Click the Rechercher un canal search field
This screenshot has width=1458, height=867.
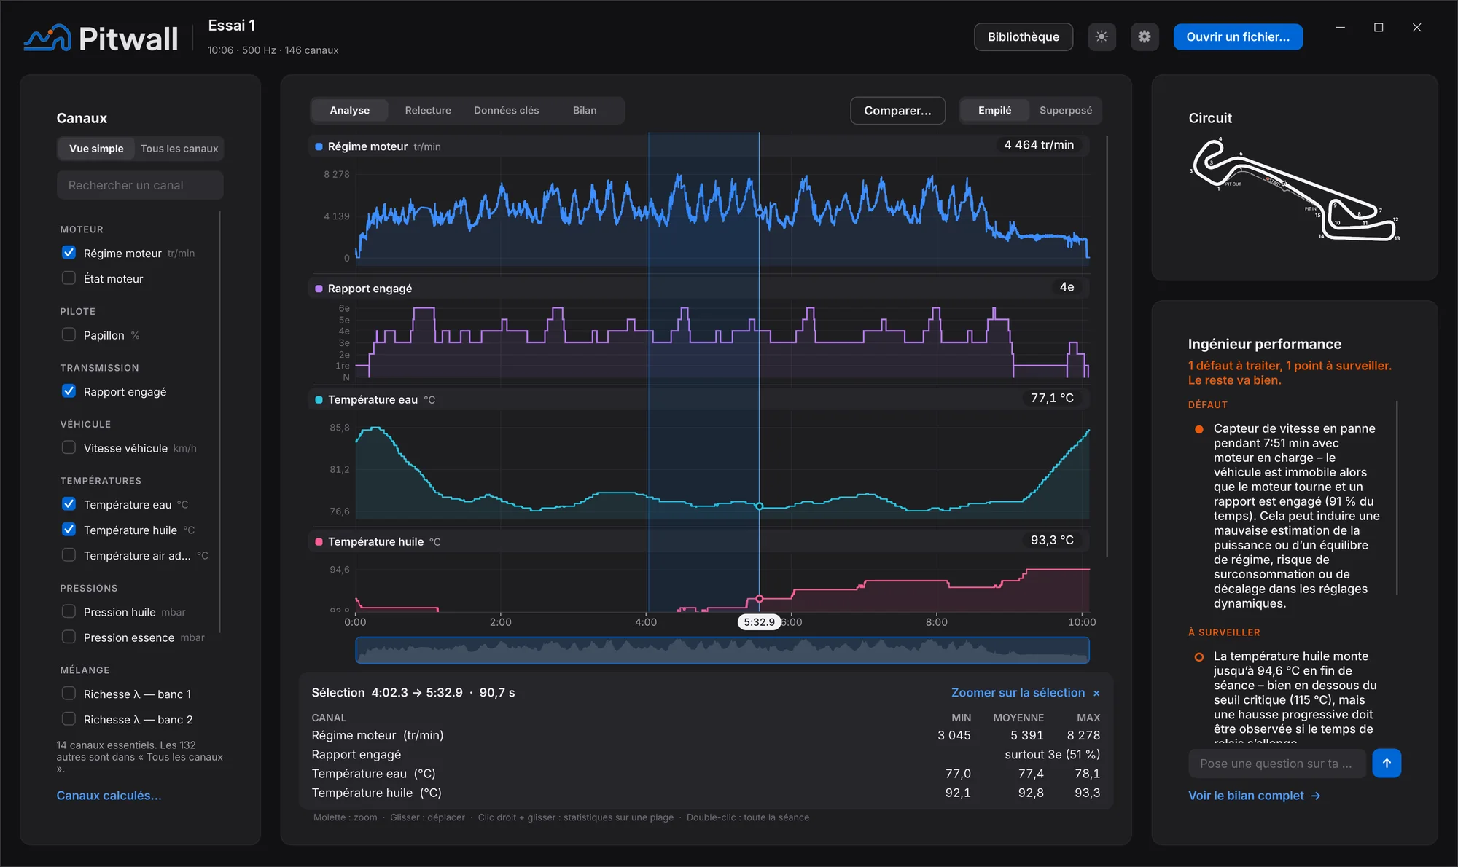(140, 185)
